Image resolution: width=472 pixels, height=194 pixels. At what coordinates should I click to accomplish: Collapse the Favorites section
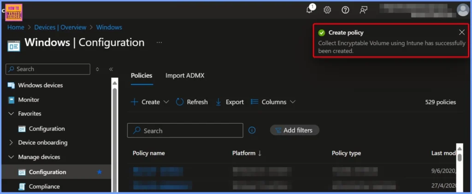pos(11,114)
